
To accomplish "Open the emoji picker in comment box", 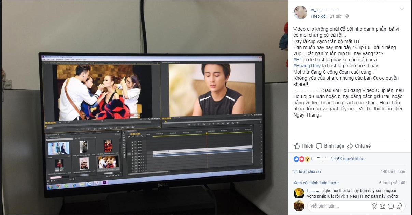I will (374, 206).
